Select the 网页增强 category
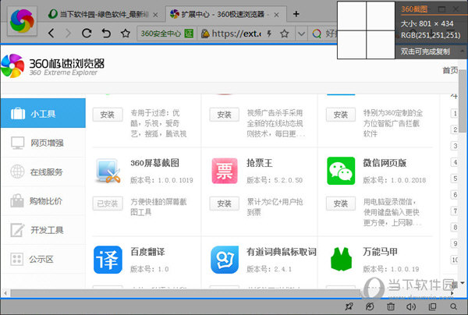This screenshot has height=315, width=468. coord(43,143)
